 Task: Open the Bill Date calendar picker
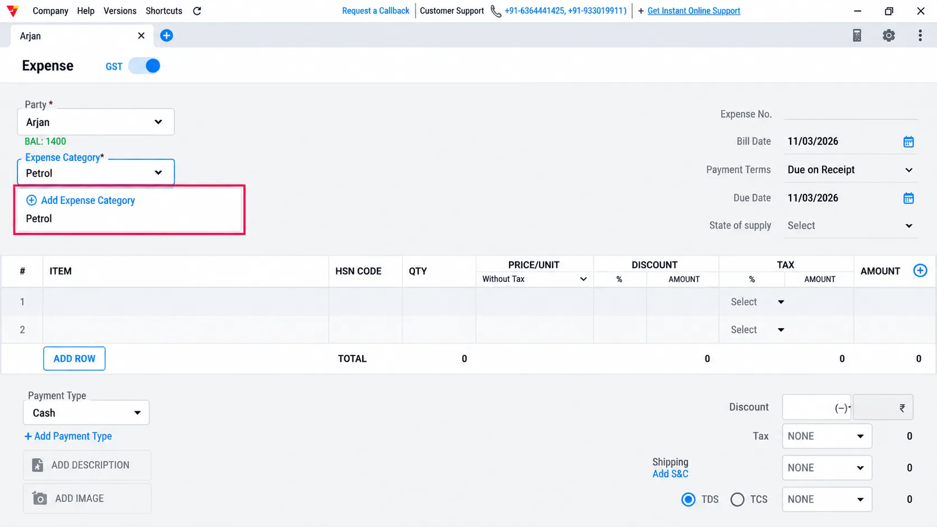(908, 142)
